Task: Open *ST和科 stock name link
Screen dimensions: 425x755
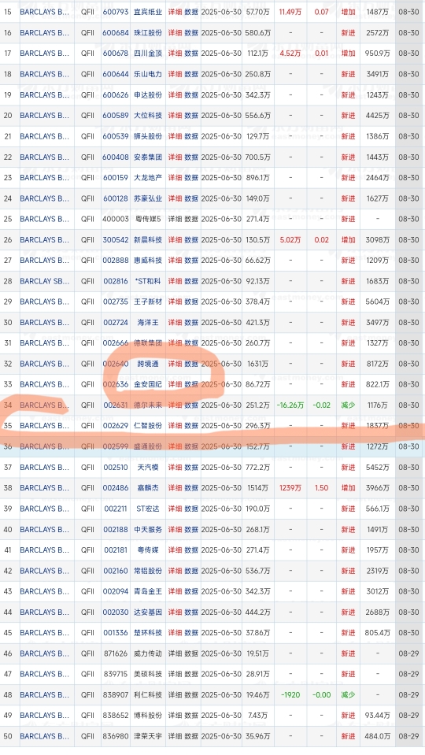Action: [x=148, y=281]
